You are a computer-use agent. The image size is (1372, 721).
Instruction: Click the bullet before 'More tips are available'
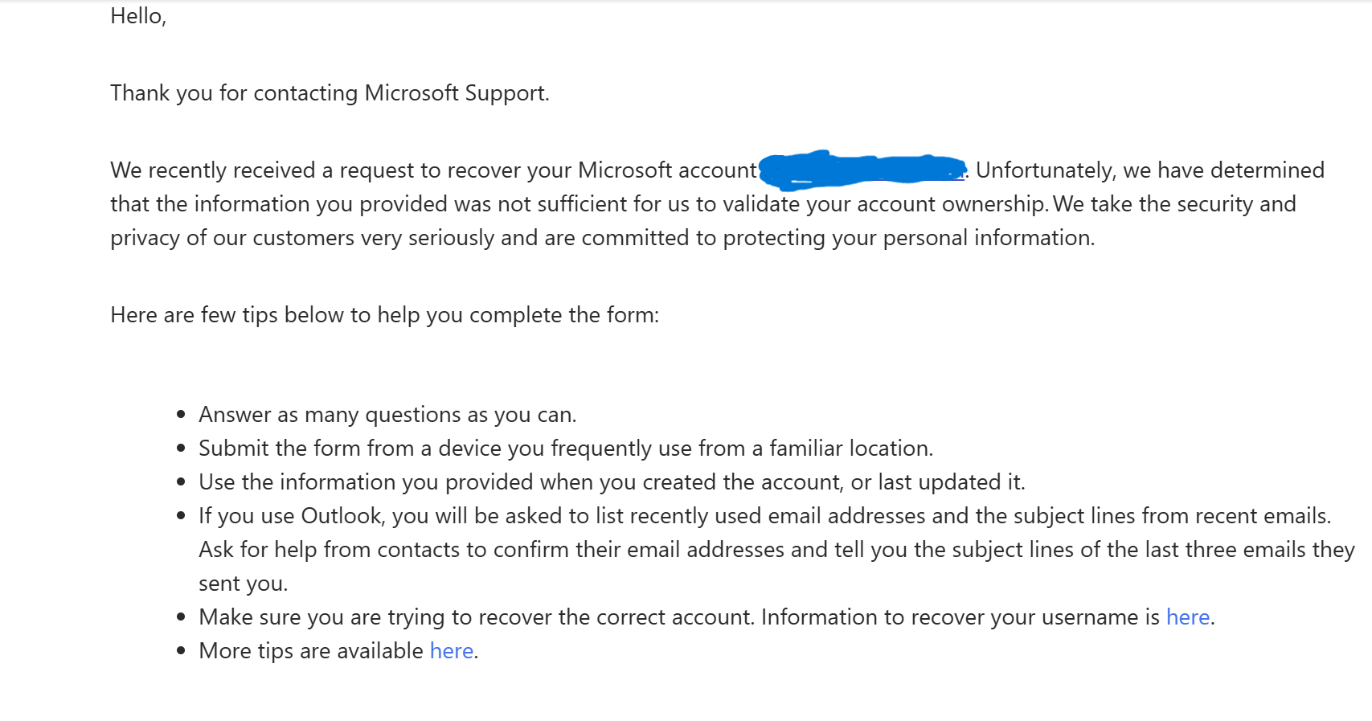pos(181,651)
